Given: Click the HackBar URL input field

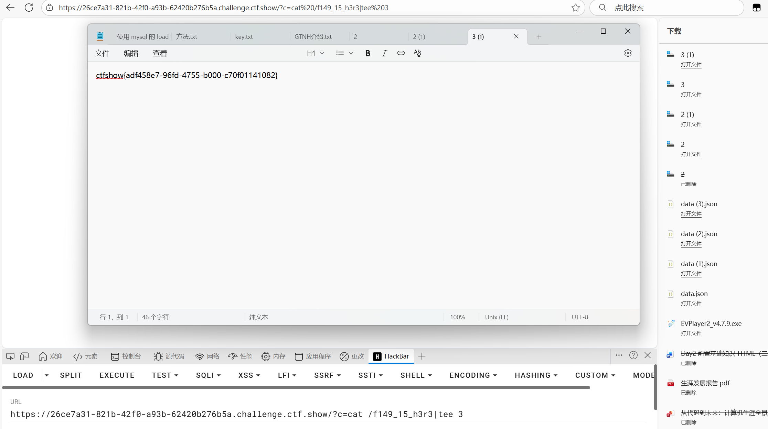Looking at the screenshot, I should tap(327, 414).
